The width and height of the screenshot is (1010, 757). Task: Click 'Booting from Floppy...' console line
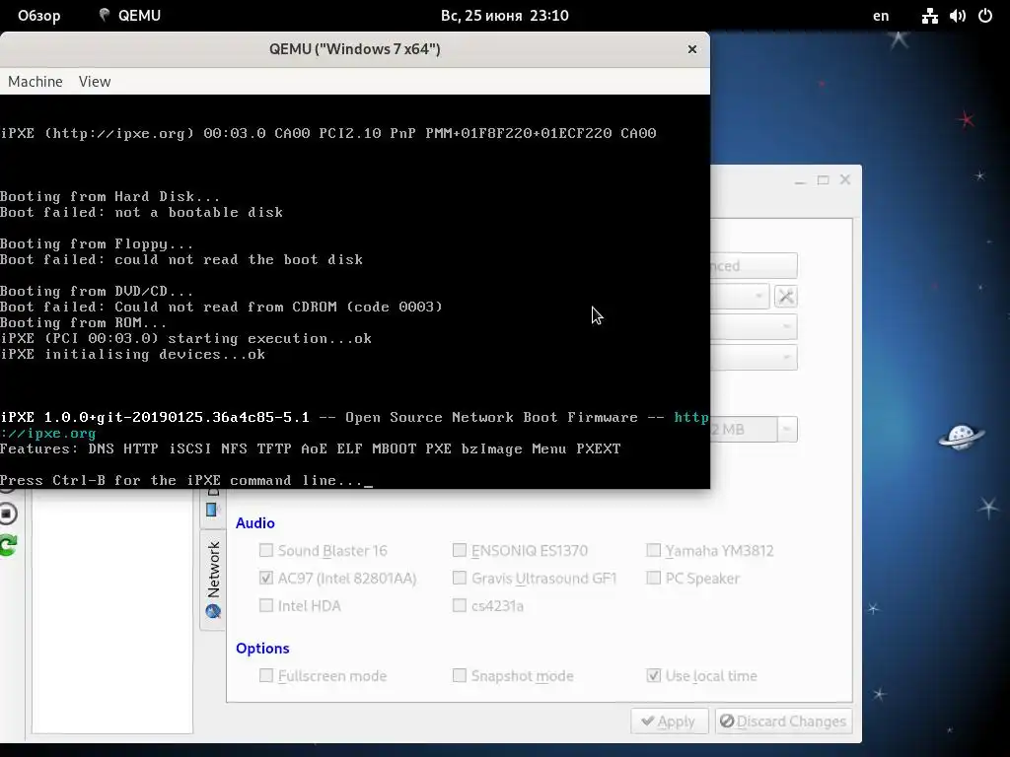pos(97,244)
